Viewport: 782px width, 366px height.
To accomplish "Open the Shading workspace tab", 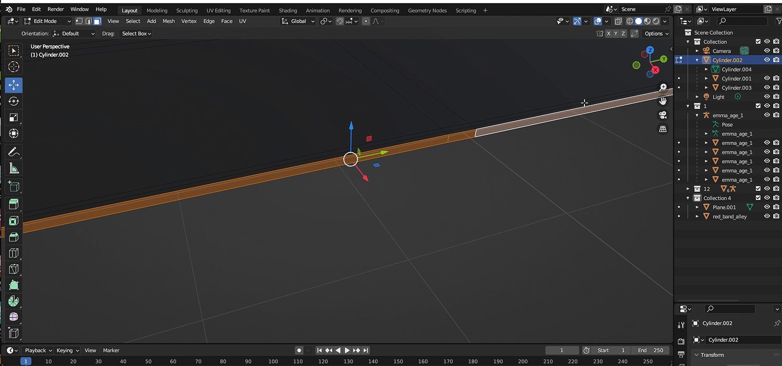I will (x=288, y=10).
